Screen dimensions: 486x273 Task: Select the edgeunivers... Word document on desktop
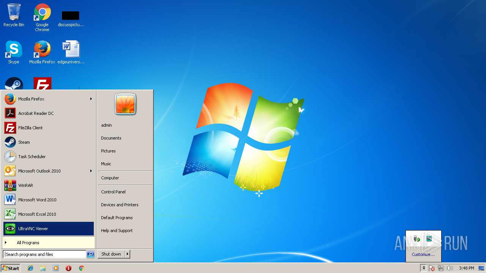pyautogui.click(x=71, y=52)
